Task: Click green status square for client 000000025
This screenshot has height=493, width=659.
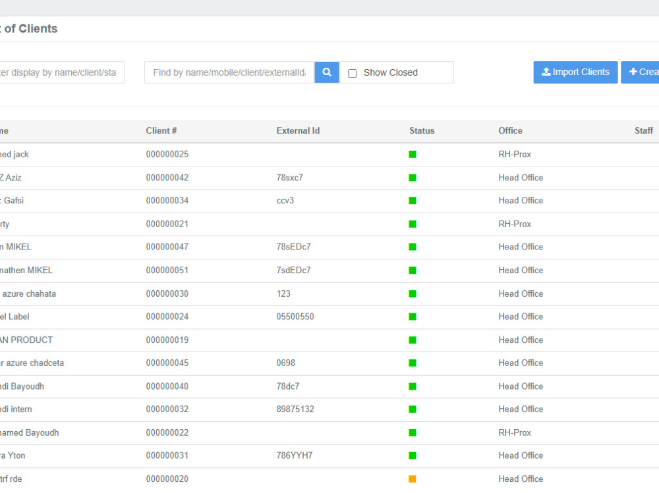Action: coord(413,155)
